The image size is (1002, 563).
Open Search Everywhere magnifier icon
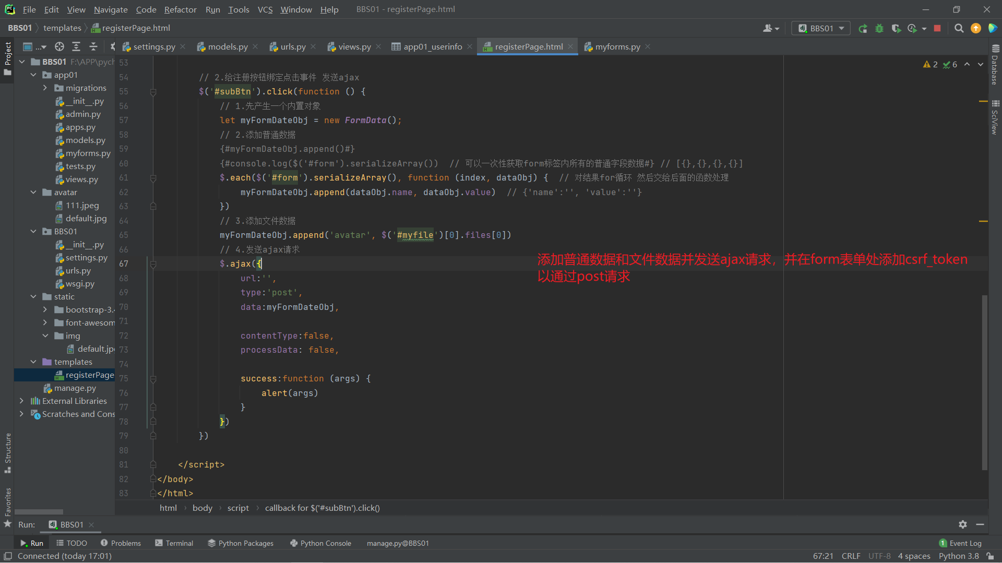(959, 29)
